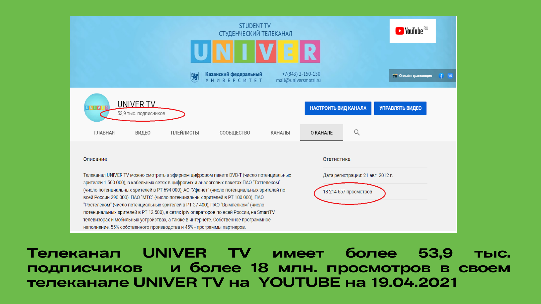The image size is (541, 304).
Task: Click the colorful UNIVER banner logo
Action: pos(255,52)
